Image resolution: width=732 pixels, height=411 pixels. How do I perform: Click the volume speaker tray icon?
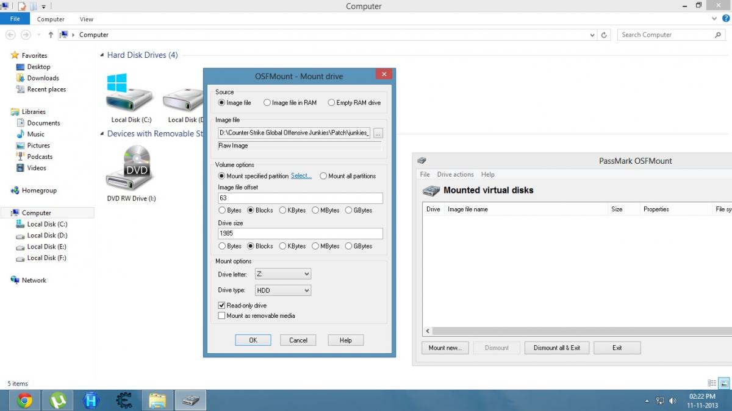pos(673,401)
